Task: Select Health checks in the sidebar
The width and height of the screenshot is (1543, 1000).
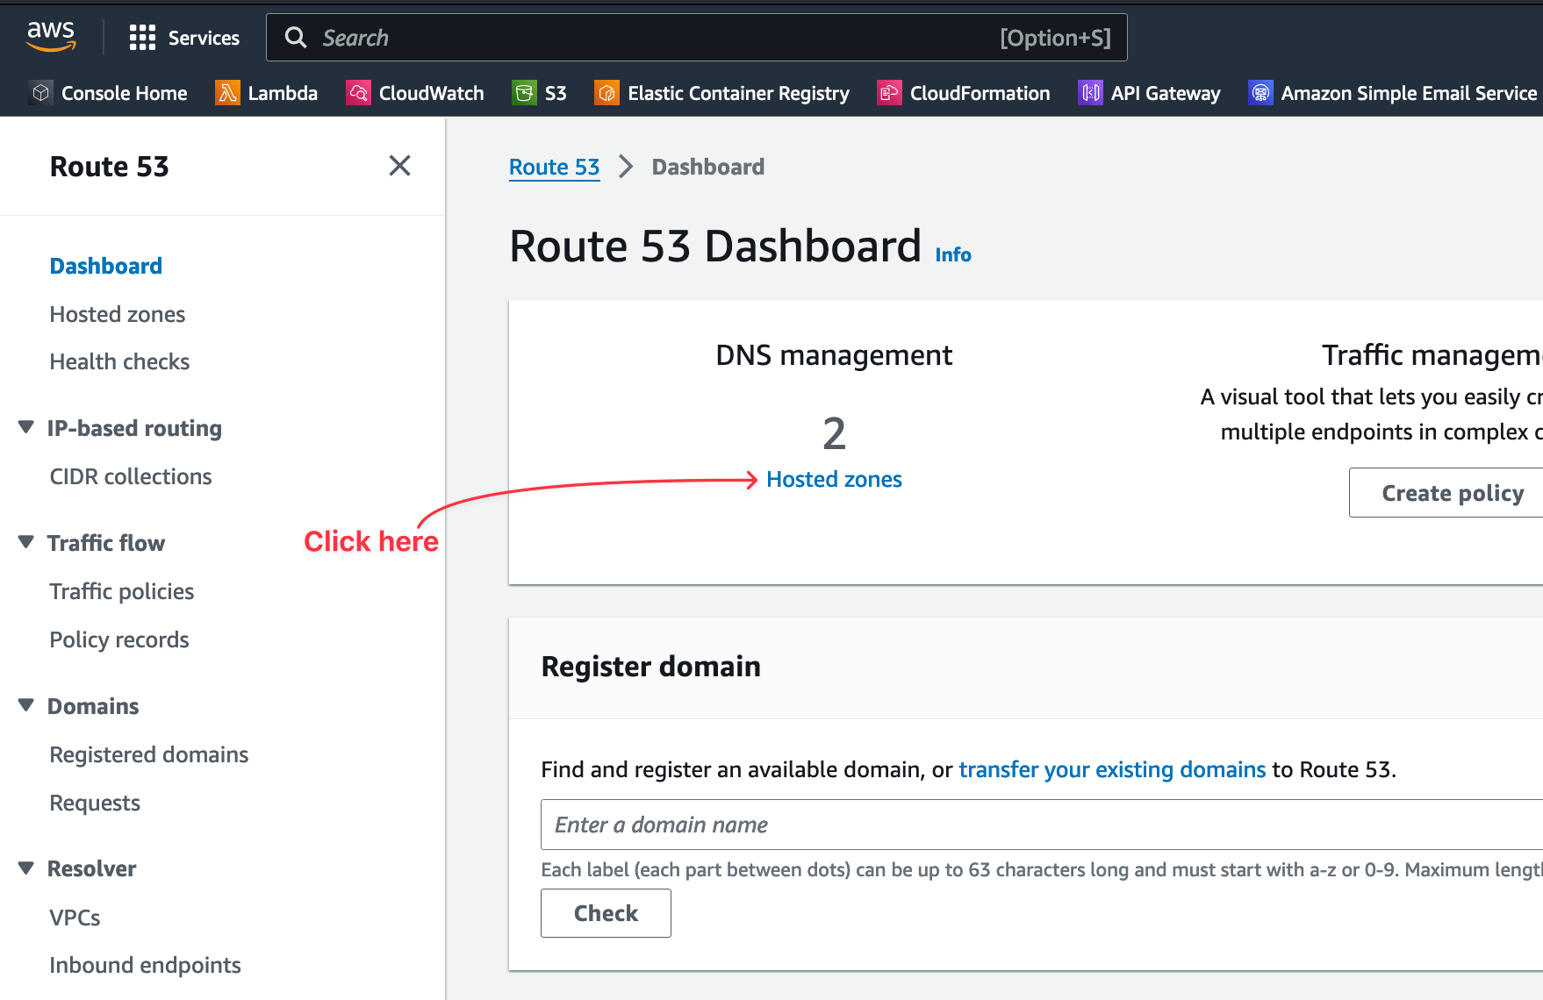Action: coord(119,361)
